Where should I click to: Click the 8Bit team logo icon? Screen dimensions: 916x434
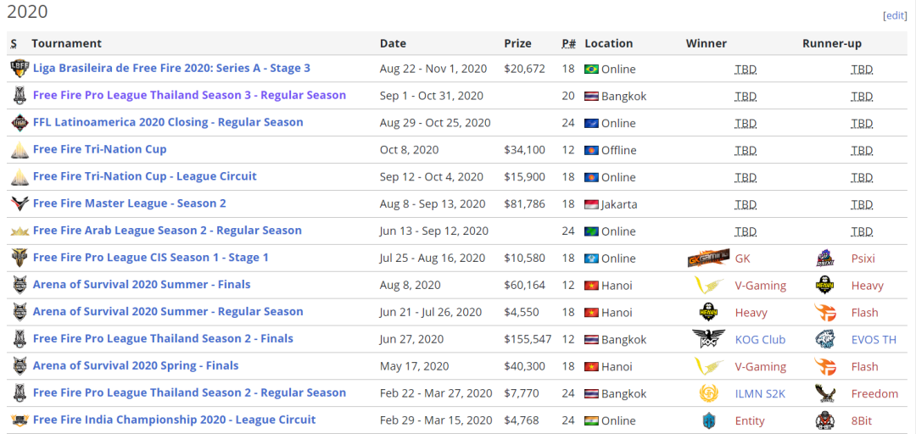click(x=824, y=420)
